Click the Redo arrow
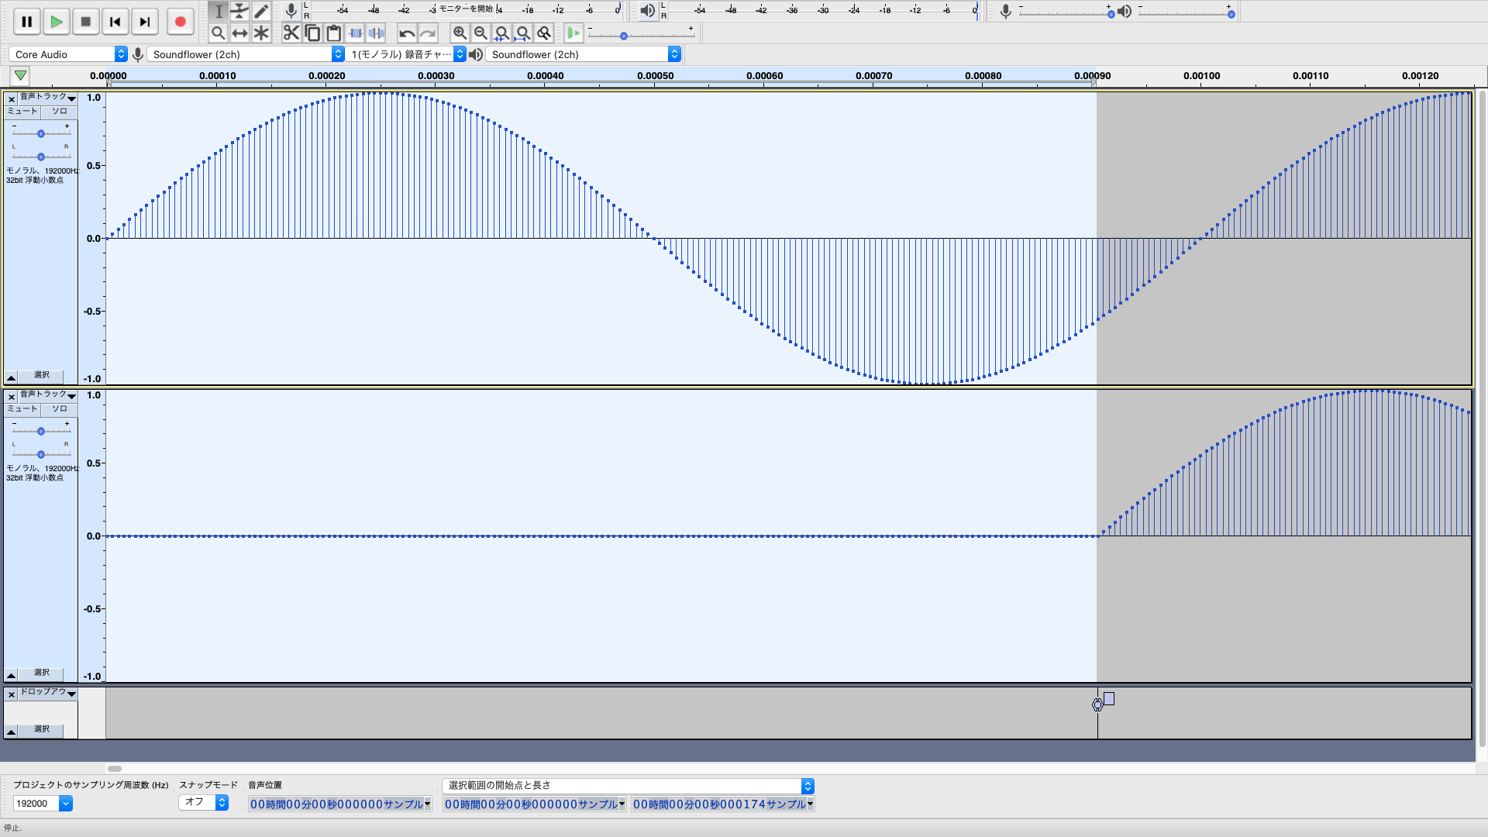The height and width of the screenshot is (837, 1488). click(x=428, y=33)
